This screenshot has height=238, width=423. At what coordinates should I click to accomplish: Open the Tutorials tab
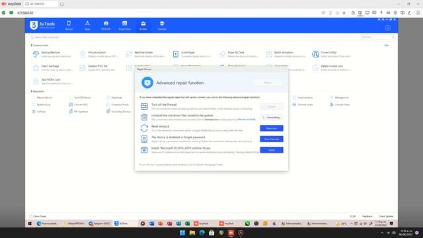162,25
